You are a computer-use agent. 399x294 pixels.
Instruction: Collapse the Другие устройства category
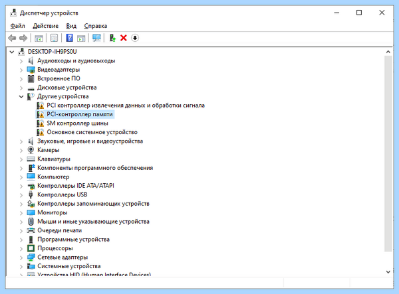point(21,96)
